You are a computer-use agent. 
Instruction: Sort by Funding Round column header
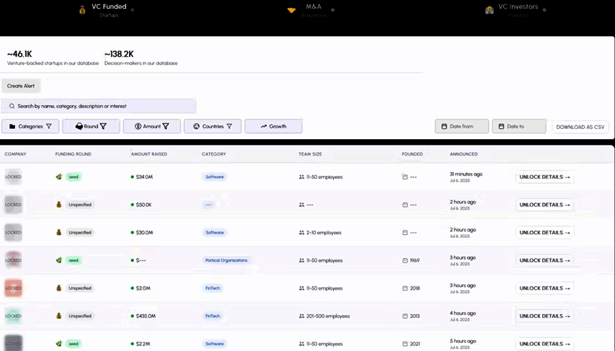click(73, 154)
